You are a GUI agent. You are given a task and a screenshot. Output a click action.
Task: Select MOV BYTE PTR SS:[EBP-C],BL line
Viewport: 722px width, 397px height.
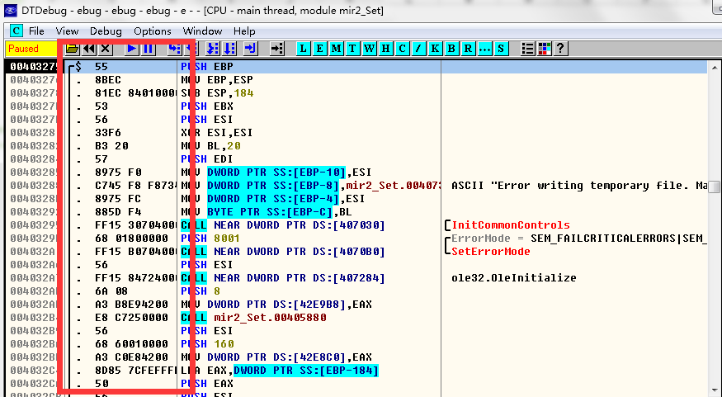click(x=267, y=212)
